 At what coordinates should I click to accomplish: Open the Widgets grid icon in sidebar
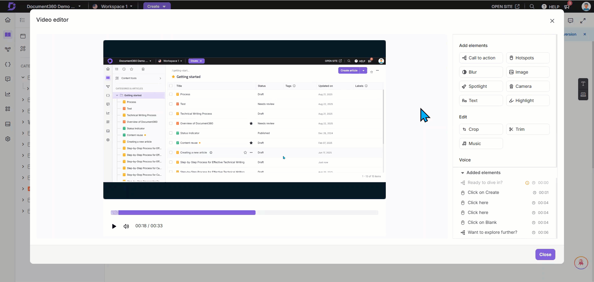(x=8, y=109)
